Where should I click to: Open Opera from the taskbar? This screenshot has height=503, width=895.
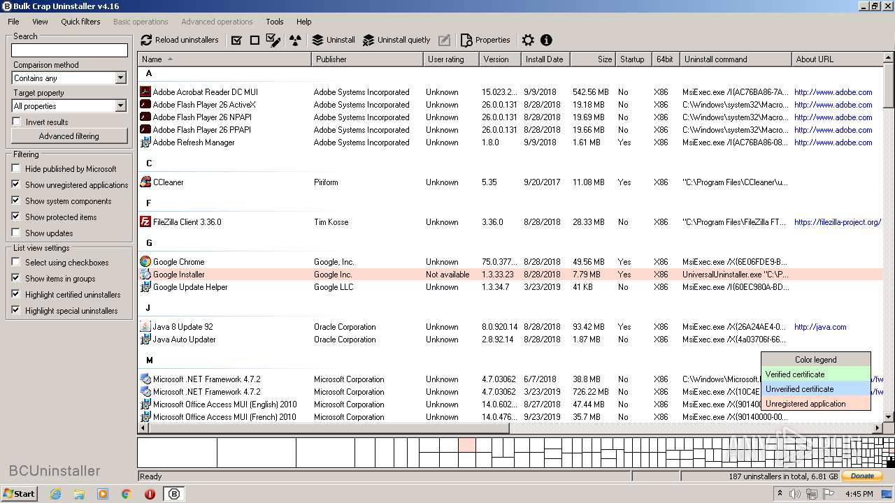pos(150,493)
